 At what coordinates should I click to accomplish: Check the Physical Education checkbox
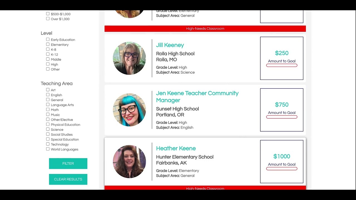(48, 124)
